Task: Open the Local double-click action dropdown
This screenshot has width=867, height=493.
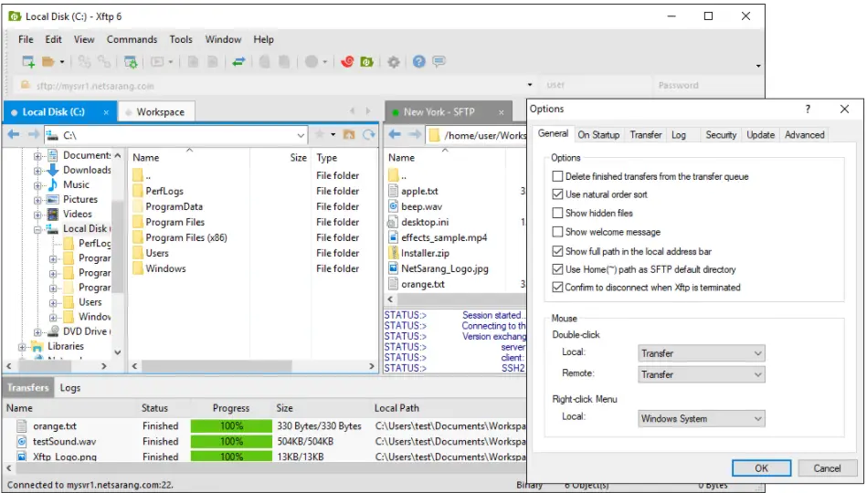Action: [x=701, y=352]
